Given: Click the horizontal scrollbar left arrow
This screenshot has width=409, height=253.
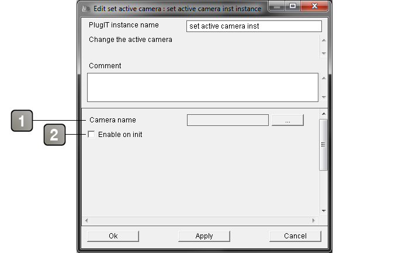Looking at the screenshot, I should click(86, 220).
